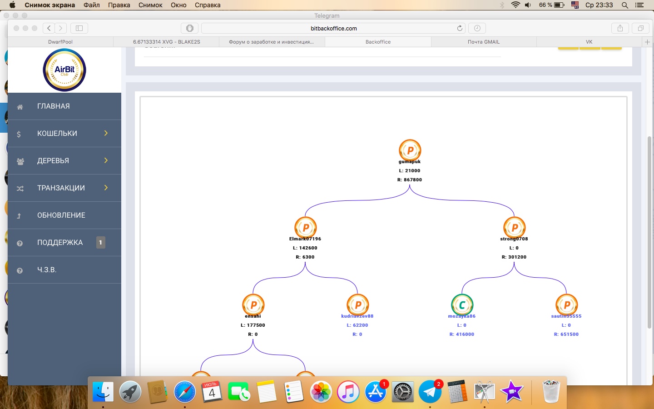
Task: Click the gumapuk node icon at tree top
Action: pos(410,150)
